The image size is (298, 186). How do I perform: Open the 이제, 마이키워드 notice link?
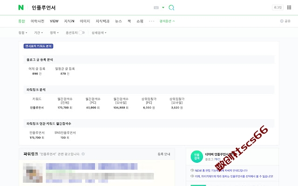234,176
